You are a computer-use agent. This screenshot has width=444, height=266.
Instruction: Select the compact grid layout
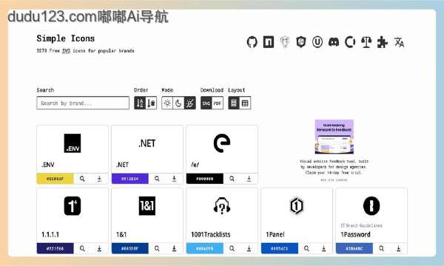pyautogui.click(x=245, y=103)
